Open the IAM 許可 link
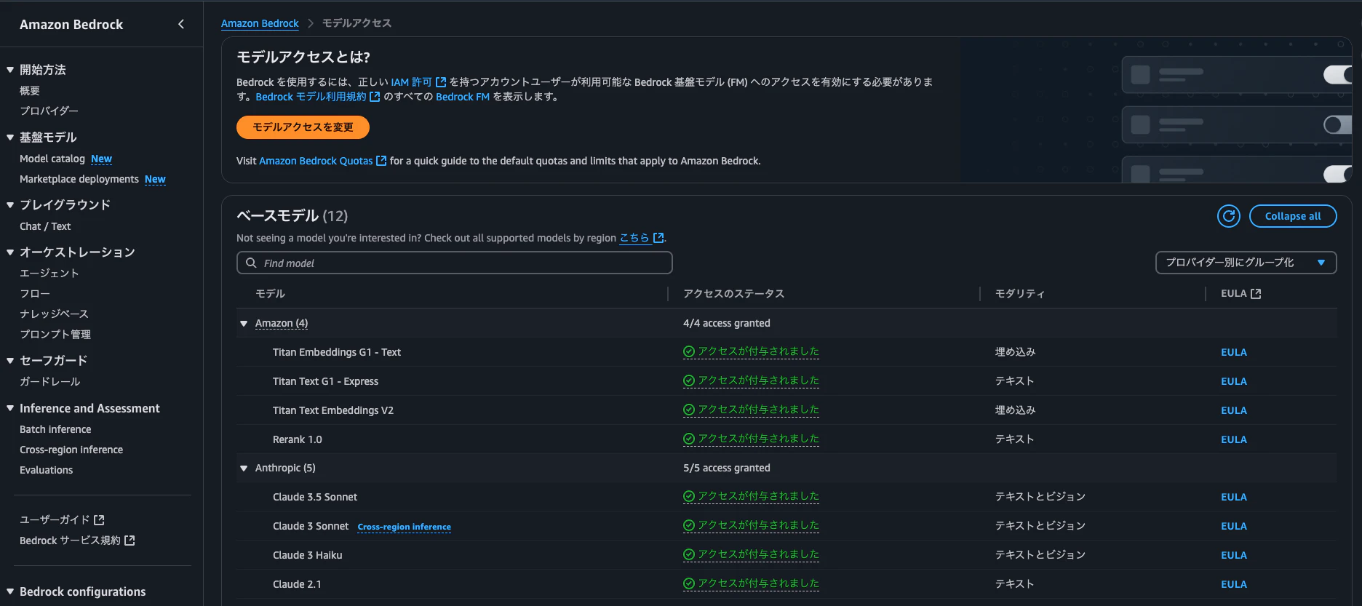The height and width of the screenshot is (606, 1362). [412, 82]
